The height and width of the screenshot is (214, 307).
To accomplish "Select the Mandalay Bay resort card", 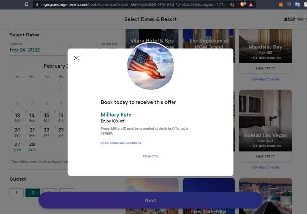I will tap(265, 51).
